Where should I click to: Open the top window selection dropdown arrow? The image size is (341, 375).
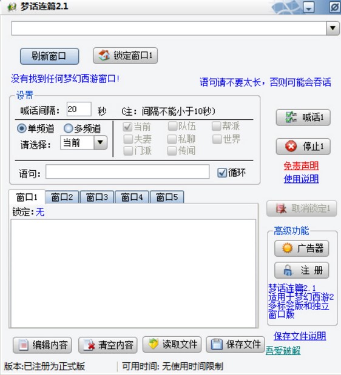coord(333,28)
